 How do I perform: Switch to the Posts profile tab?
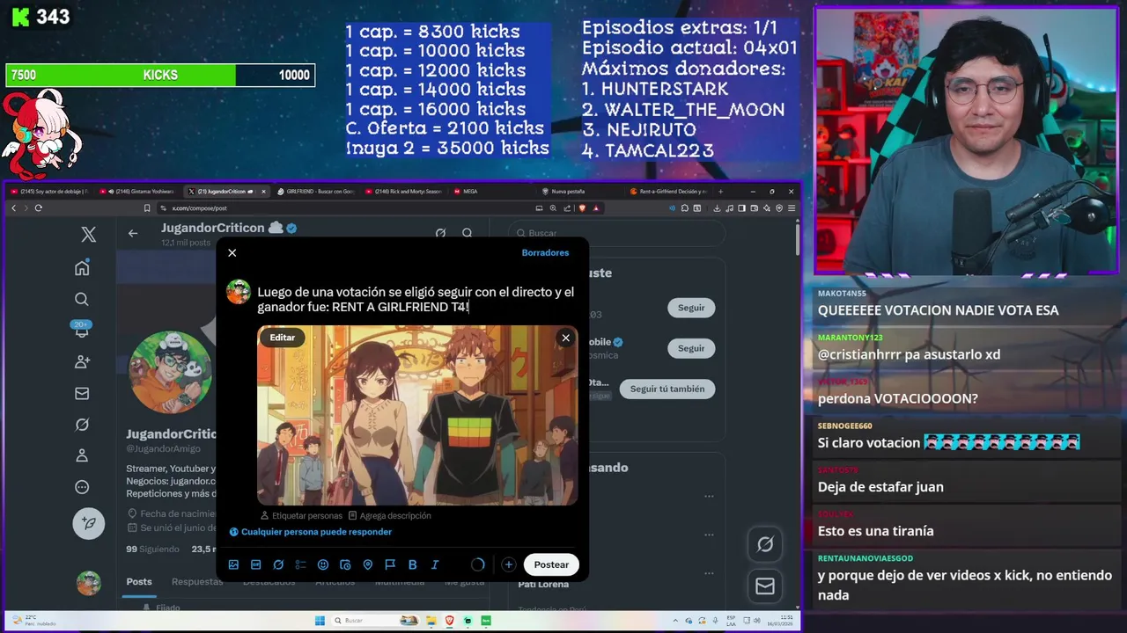point(139,581)
